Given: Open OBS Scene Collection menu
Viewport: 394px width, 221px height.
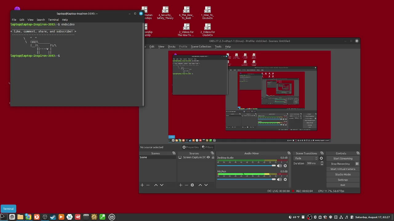Looking at the screenshot, I should tap(201, 47).
